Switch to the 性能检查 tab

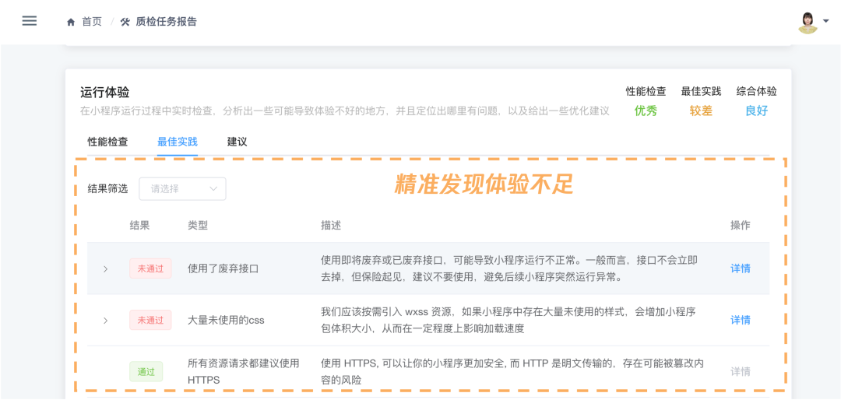107,142
